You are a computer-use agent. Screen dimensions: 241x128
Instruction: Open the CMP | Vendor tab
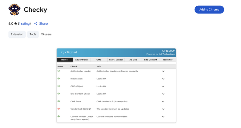click(x=116, y=60)
